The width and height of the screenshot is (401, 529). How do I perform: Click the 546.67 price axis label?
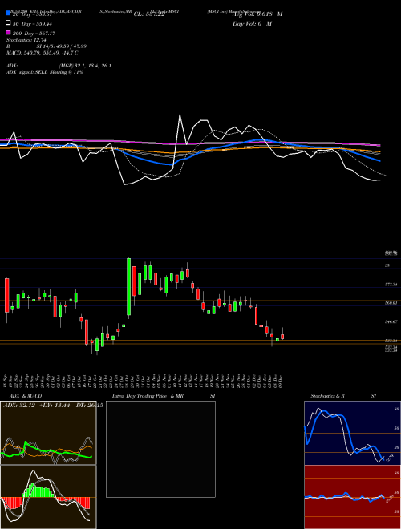pos(391,322)
